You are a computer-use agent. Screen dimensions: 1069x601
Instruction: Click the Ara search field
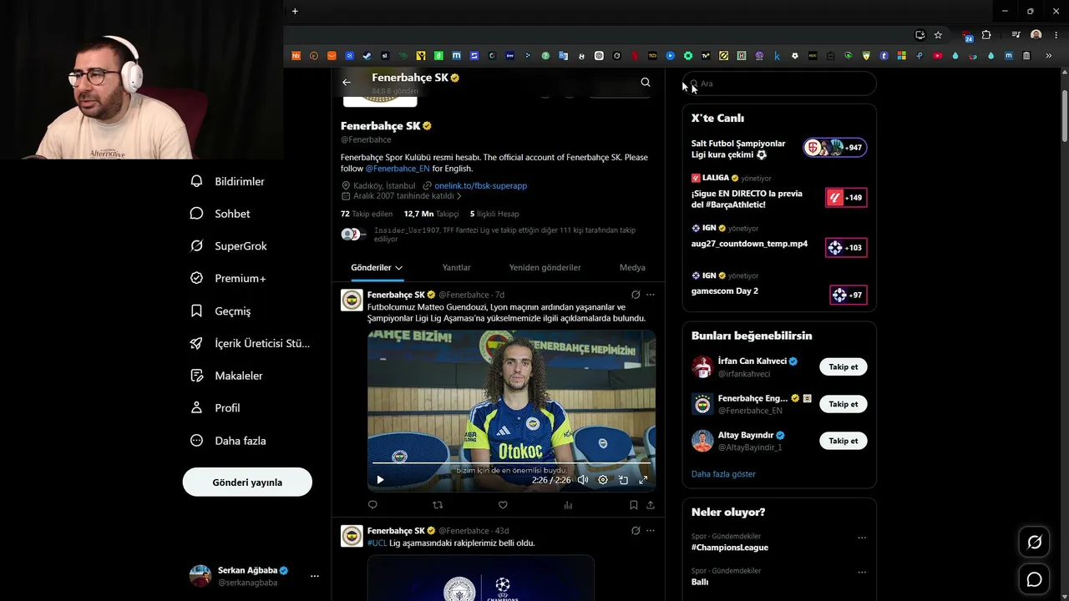pos(779,83)
